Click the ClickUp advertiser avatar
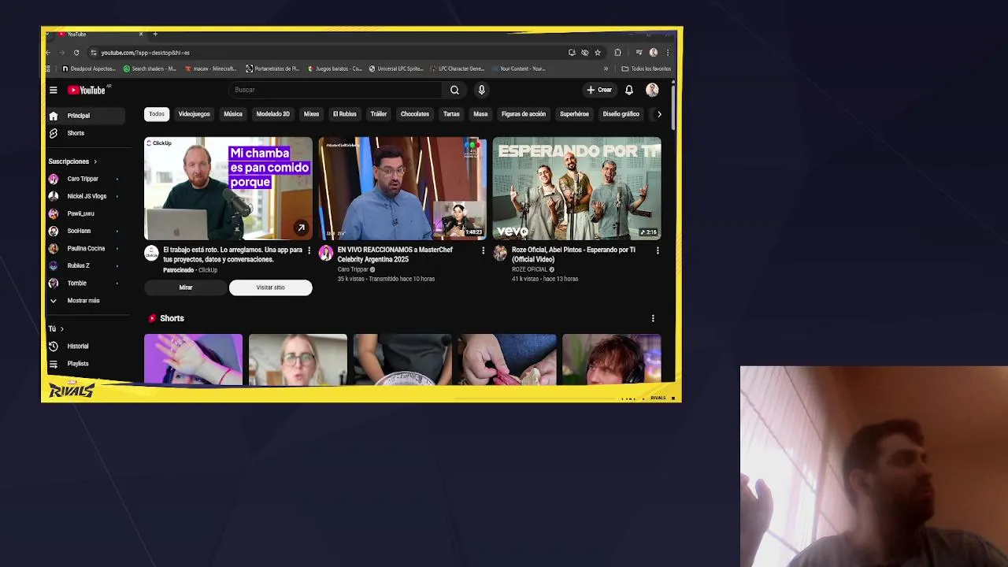The width and height of the screenshot is (1008, 567). pyautogui.click(x=151, y=253)
